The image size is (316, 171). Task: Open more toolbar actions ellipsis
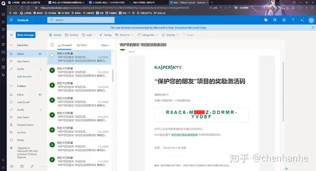200,35
